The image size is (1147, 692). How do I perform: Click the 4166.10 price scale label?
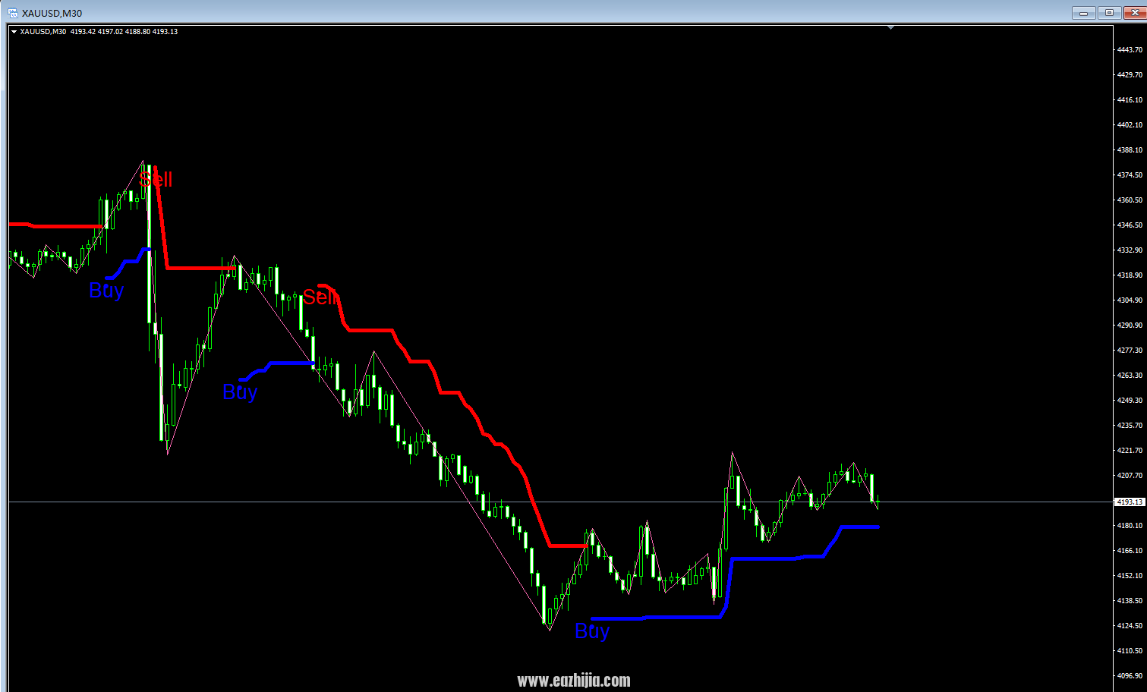click(1130, 551)
